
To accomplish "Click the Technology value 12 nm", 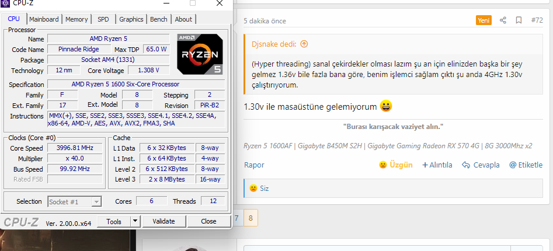I will coord(64,70).
